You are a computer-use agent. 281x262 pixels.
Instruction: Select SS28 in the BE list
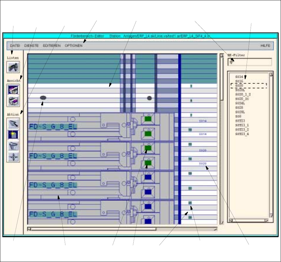(239, 107)
